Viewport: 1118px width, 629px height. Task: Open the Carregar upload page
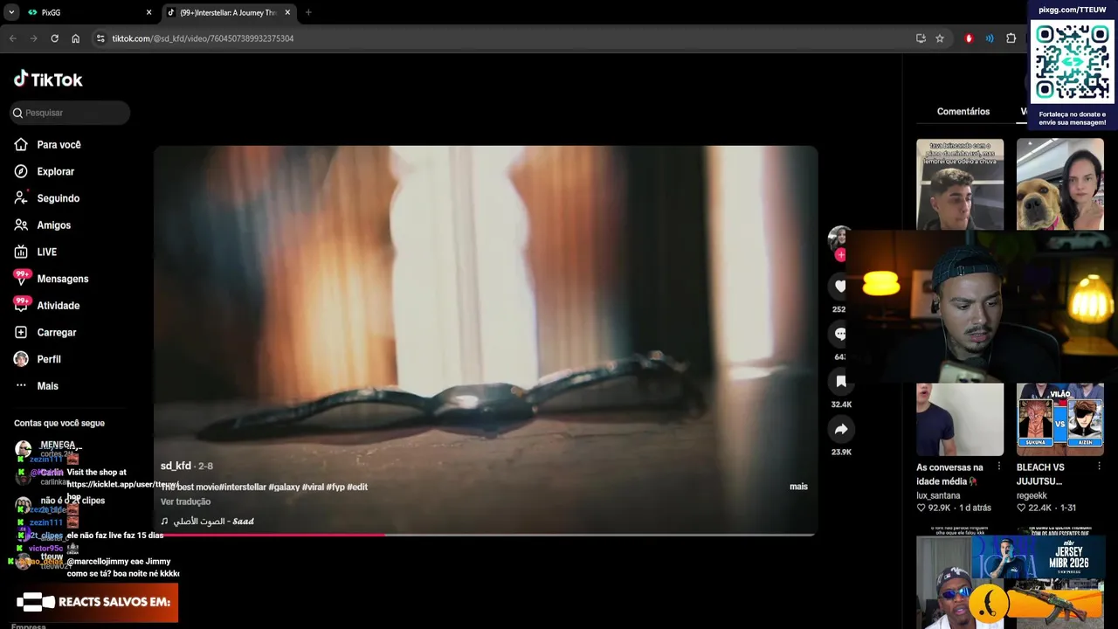[56, 332]
